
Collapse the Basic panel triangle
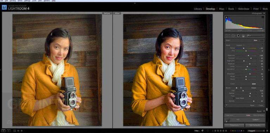click(x=264, y=111)
